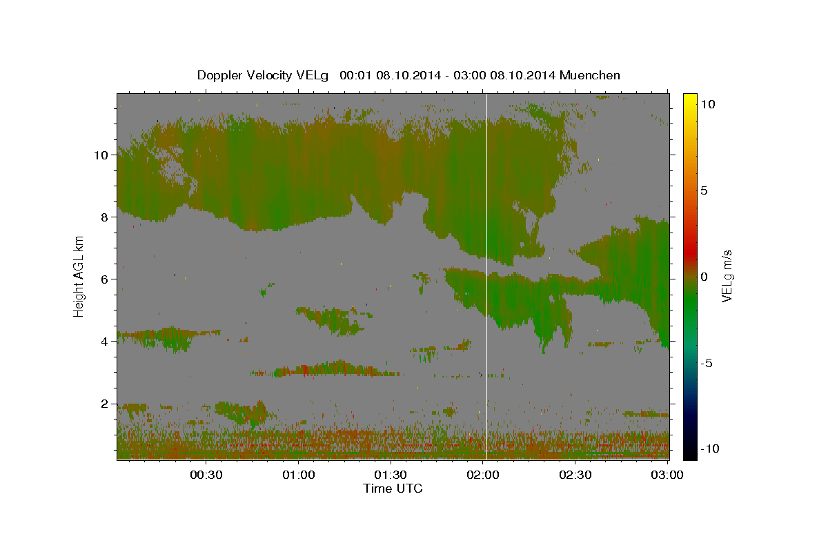Click the colorbar label '-5'
This screenshot has width=828, height=552.
[705, 363]
